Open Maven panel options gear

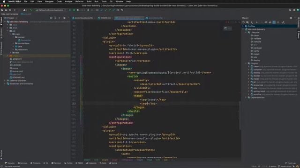pos(291,18)
